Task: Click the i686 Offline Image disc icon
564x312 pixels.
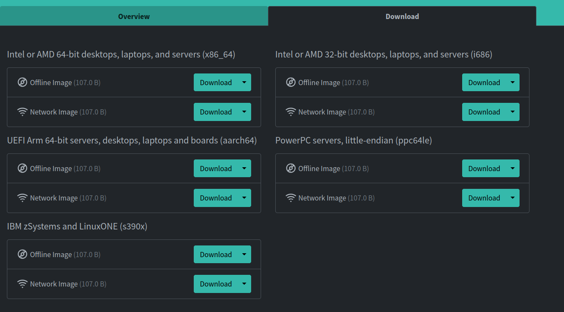Action: pyautogui.click(x=291, y=82)
